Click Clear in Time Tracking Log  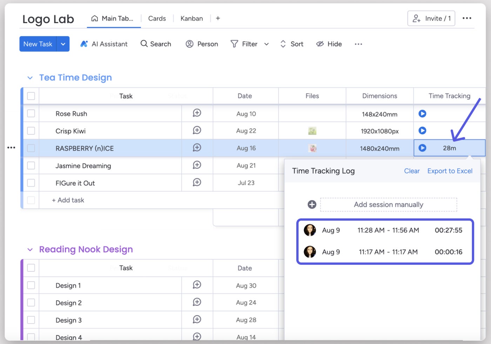pos(412,171)
